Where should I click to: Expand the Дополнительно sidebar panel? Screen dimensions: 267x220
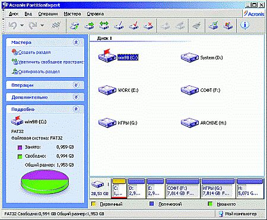[x=76, y=97]
